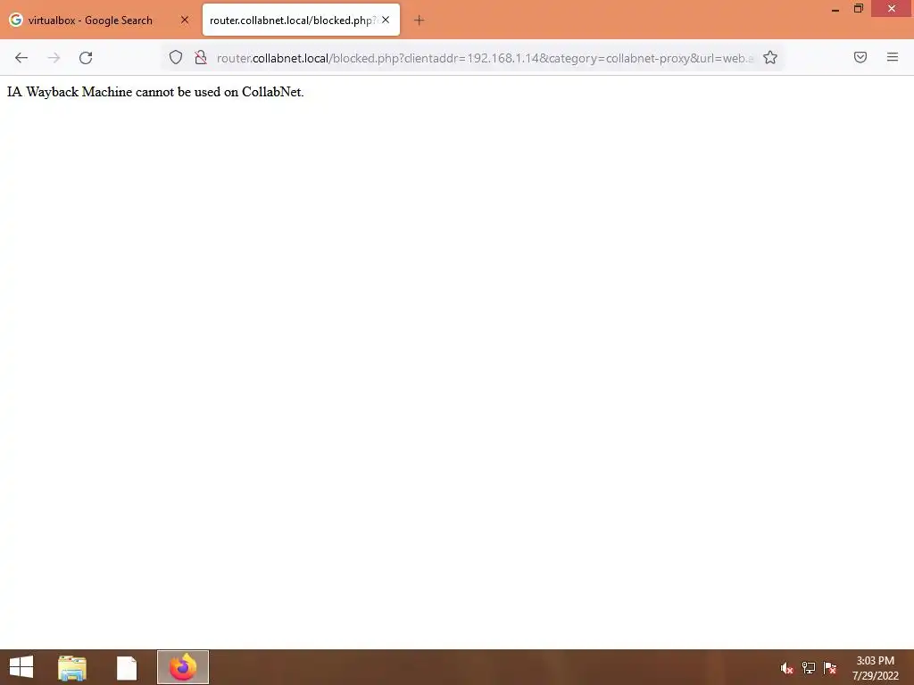Open the tracking protection shield icon
Viewport: 914px width, 685px height.
pos(176,57)
